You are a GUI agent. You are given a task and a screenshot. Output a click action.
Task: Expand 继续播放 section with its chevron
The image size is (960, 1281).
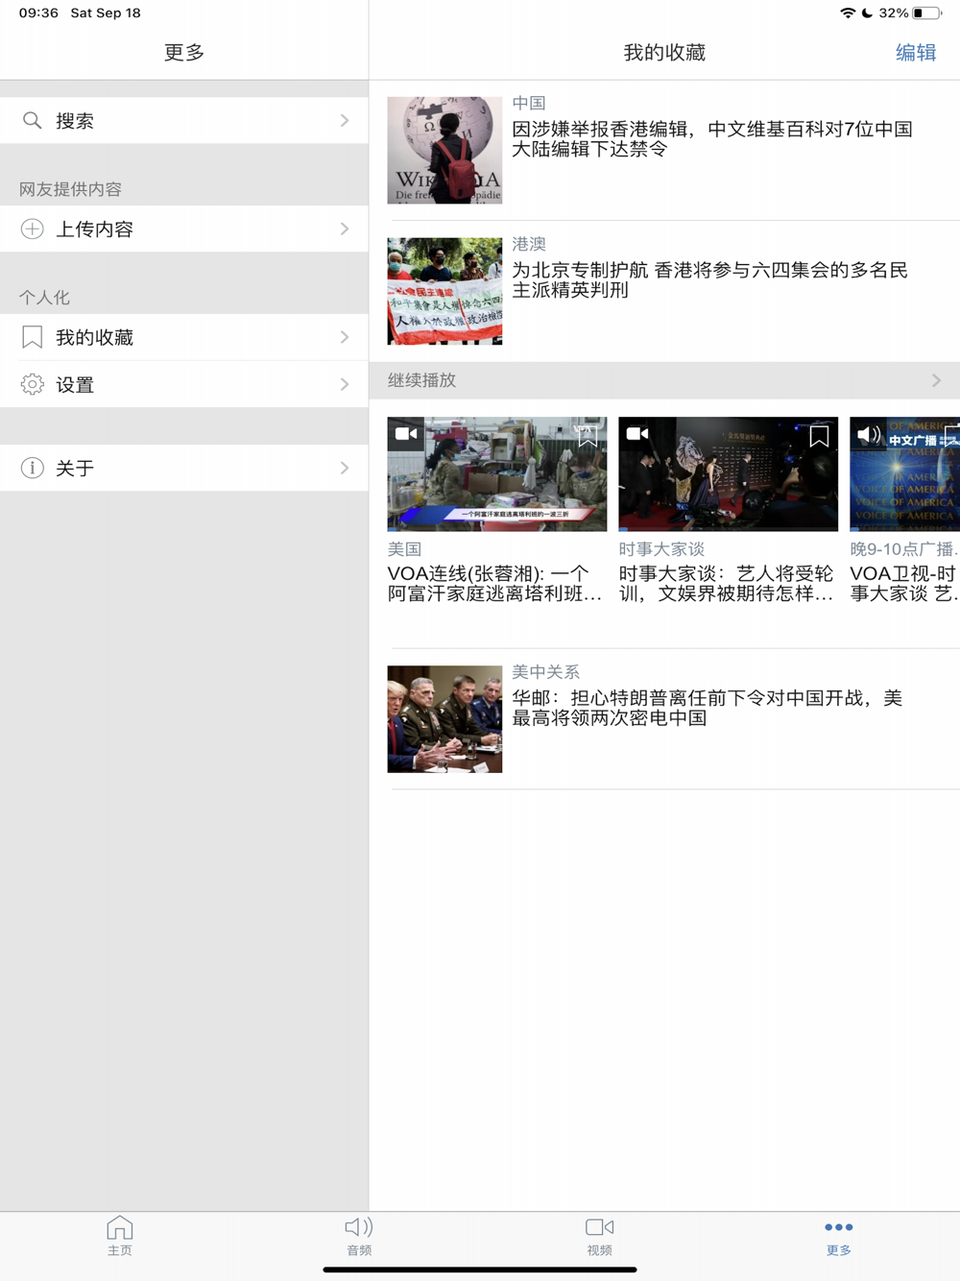point(937,380)
